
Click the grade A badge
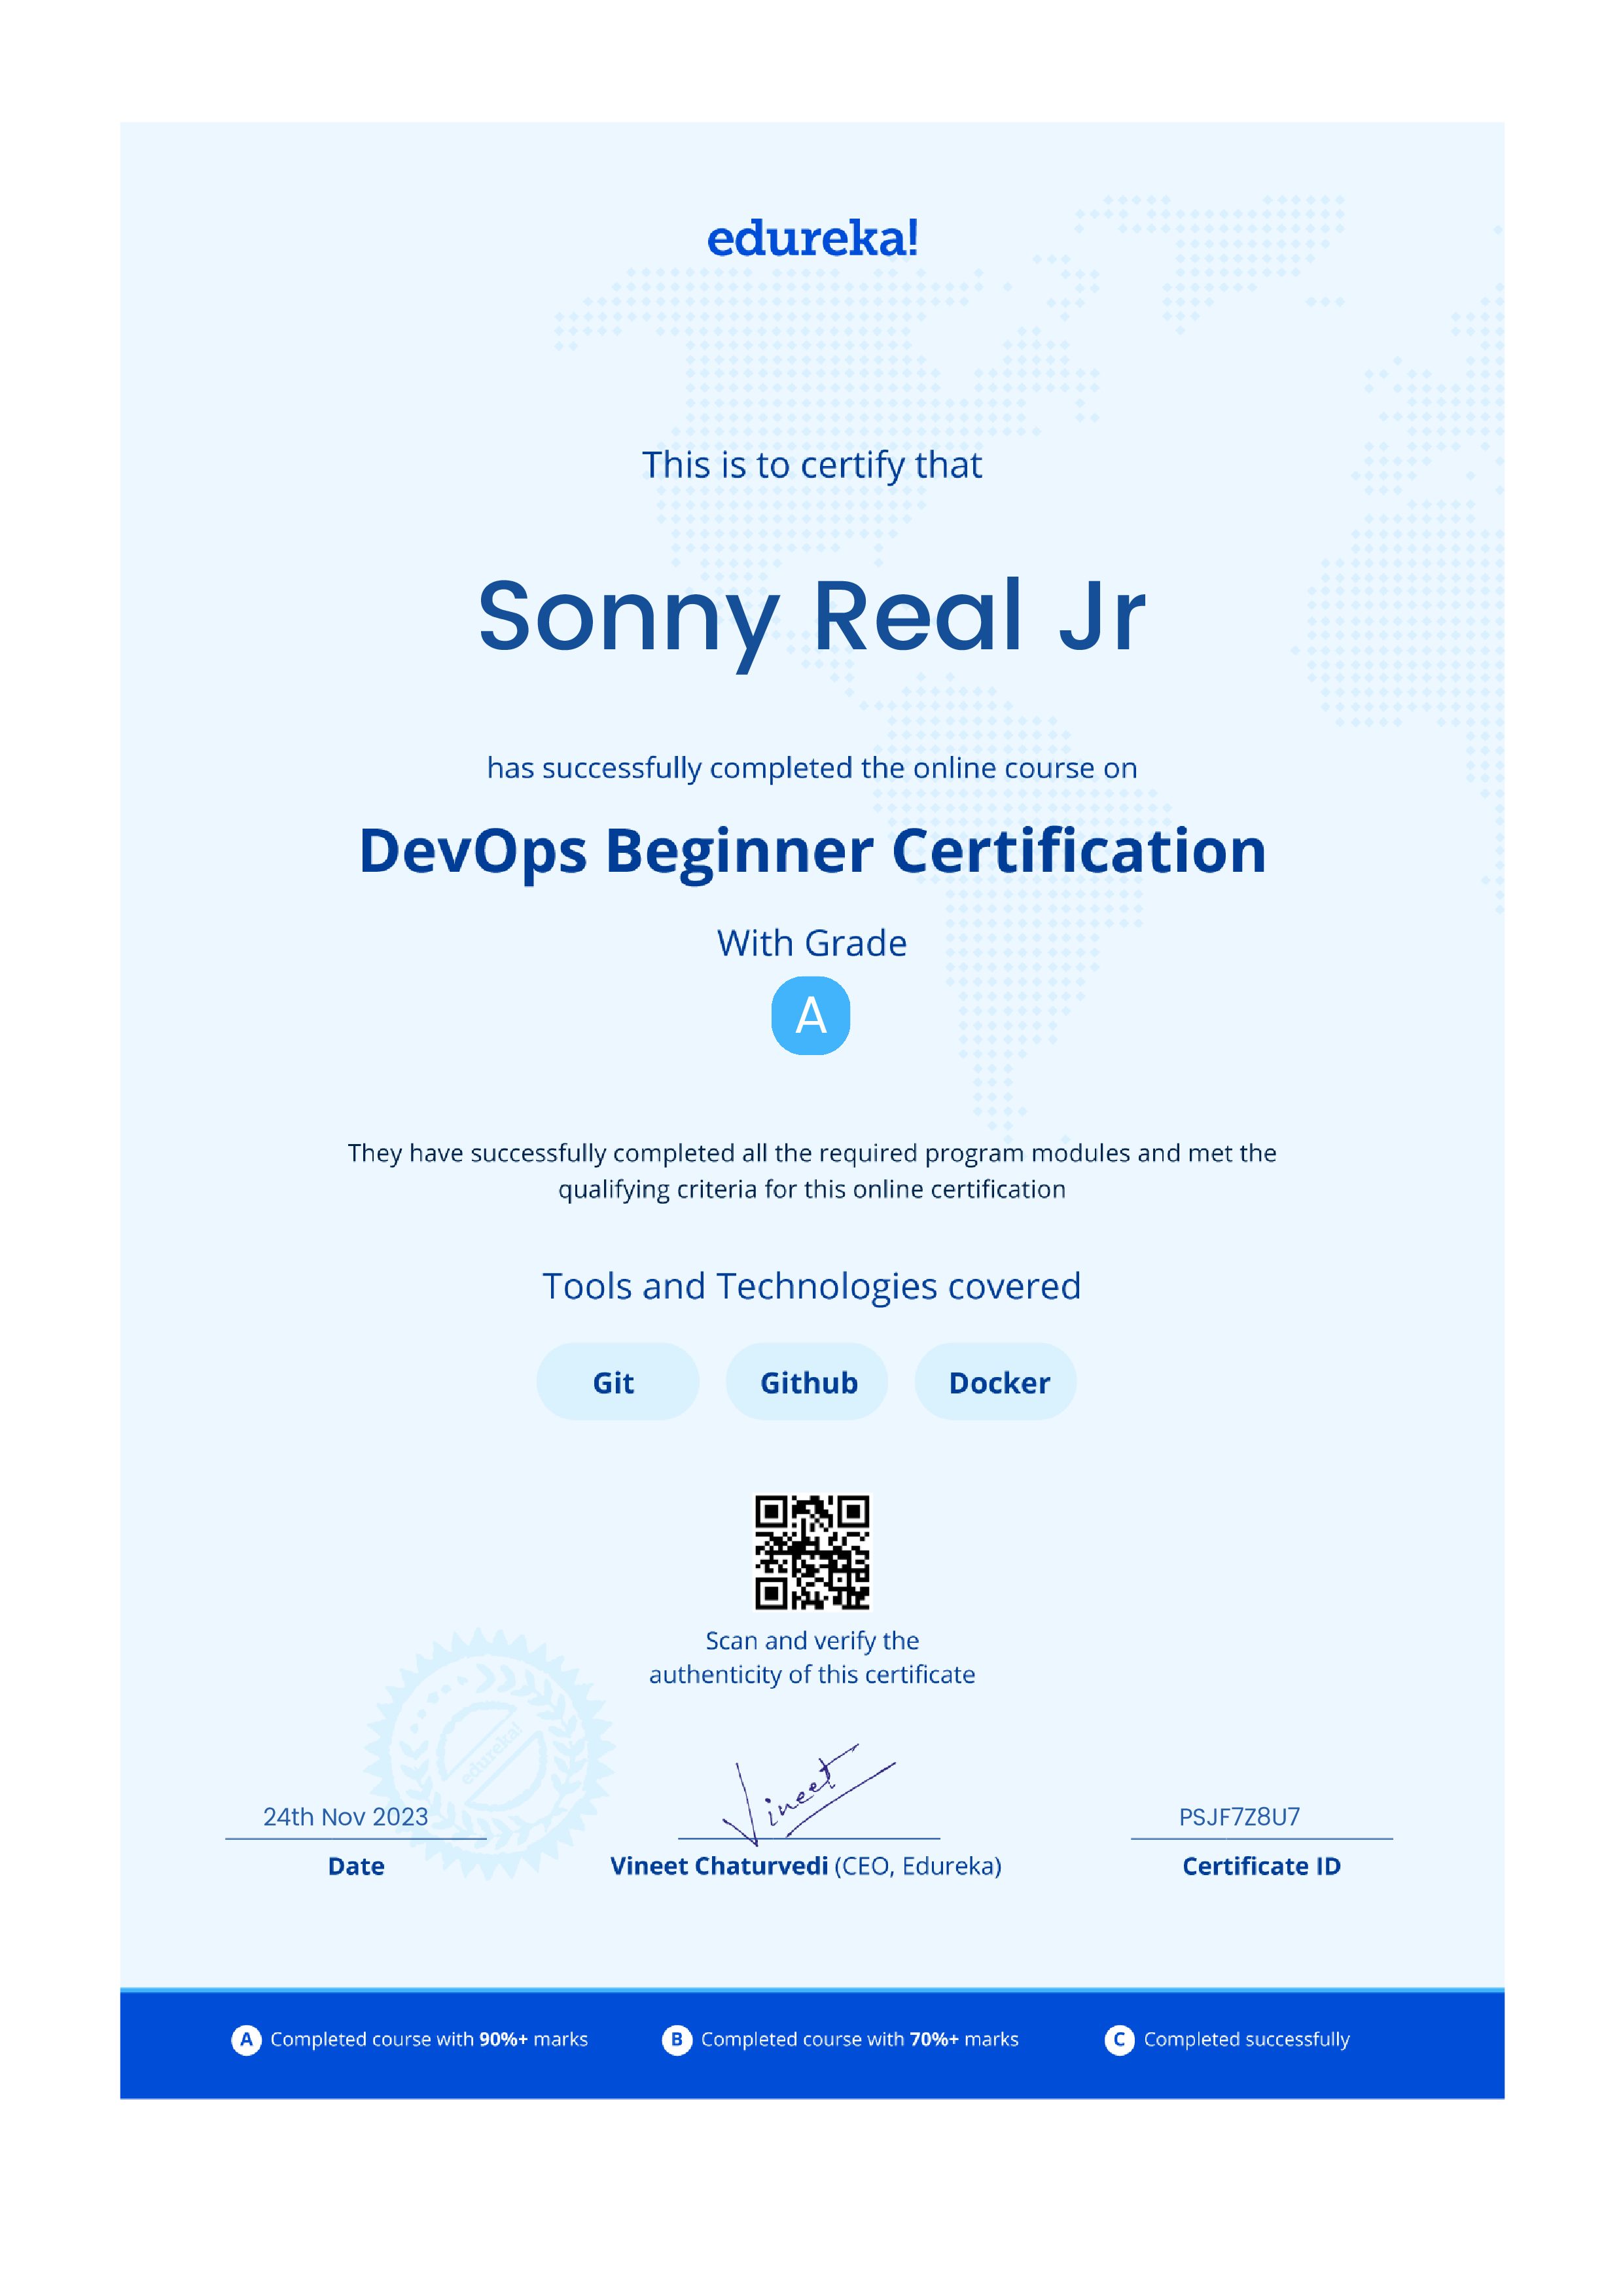click(x=811, y=1016)
